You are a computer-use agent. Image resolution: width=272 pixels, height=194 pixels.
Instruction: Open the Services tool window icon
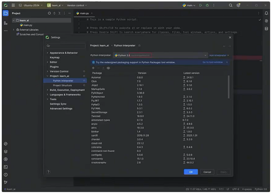pyautogui.click(x=6, y=159)
